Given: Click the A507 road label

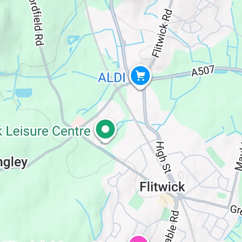Looking at the screenshot, I should [203, 70].
